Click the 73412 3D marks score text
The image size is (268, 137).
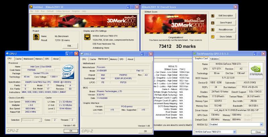click(177, 46)
